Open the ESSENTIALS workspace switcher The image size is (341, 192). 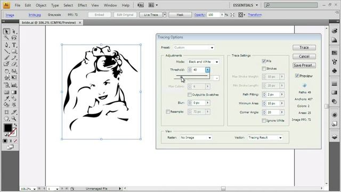(x=245, y=5)
